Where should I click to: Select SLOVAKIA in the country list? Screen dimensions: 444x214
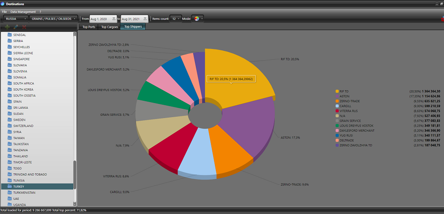[x=37, y=65]
